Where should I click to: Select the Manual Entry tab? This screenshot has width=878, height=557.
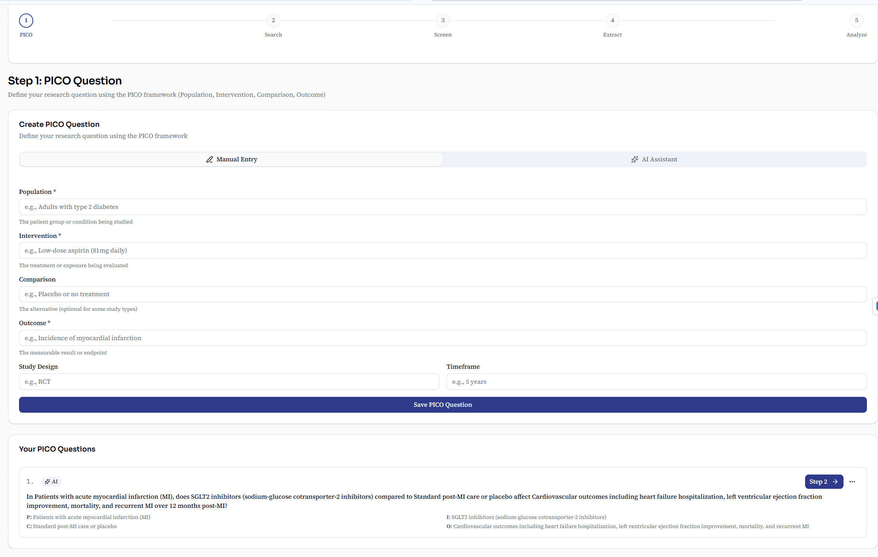(231, 159)
